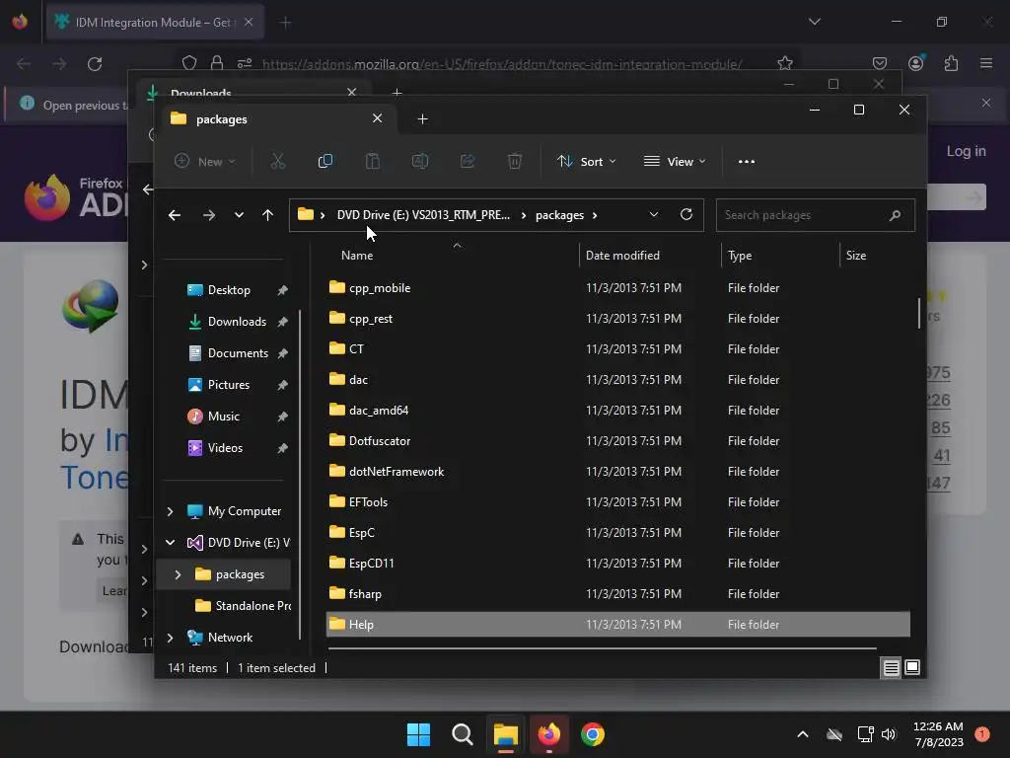Click the search magnifier in Search packages
The image size is (1010, 758).
(895, 215)
